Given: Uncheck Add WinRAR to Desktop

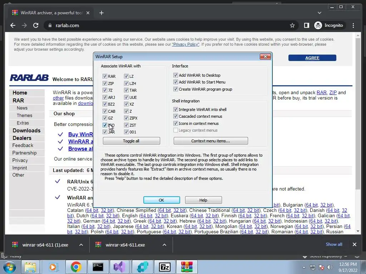Looking at the screenshot, I should tap(175, 75).
